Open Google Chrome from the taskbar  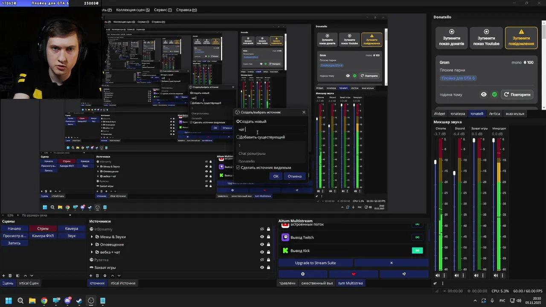(x=44, y=301)
